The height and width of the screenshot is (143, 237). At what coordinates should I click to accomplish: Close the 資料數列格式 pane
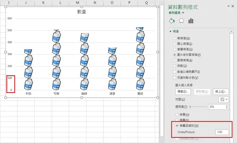[233, 6]
